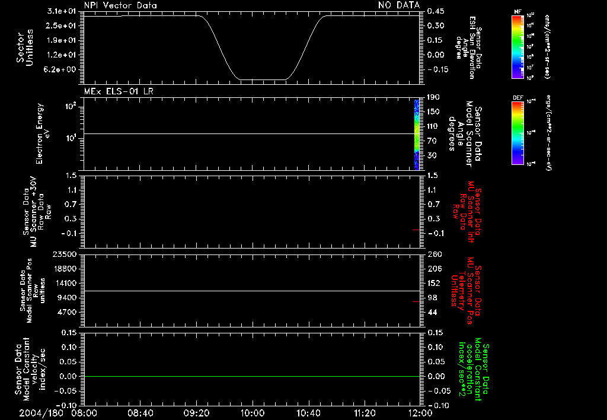Click the "Sector Unitless" axis label
Image resolution: width=607 pixels, height=420 pixels.
pyautogui.click(x=25, y=47)
